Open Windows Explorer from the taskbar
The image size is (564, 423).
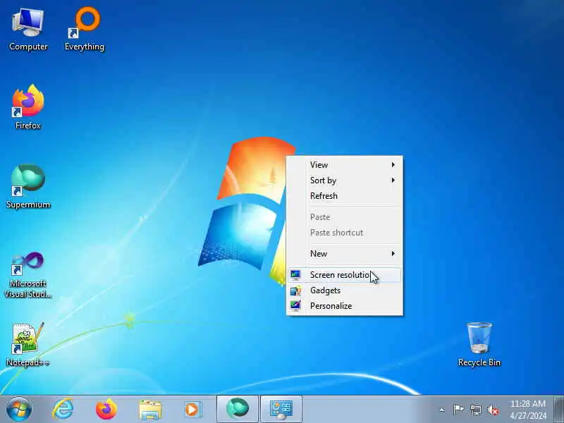[150, 410]
